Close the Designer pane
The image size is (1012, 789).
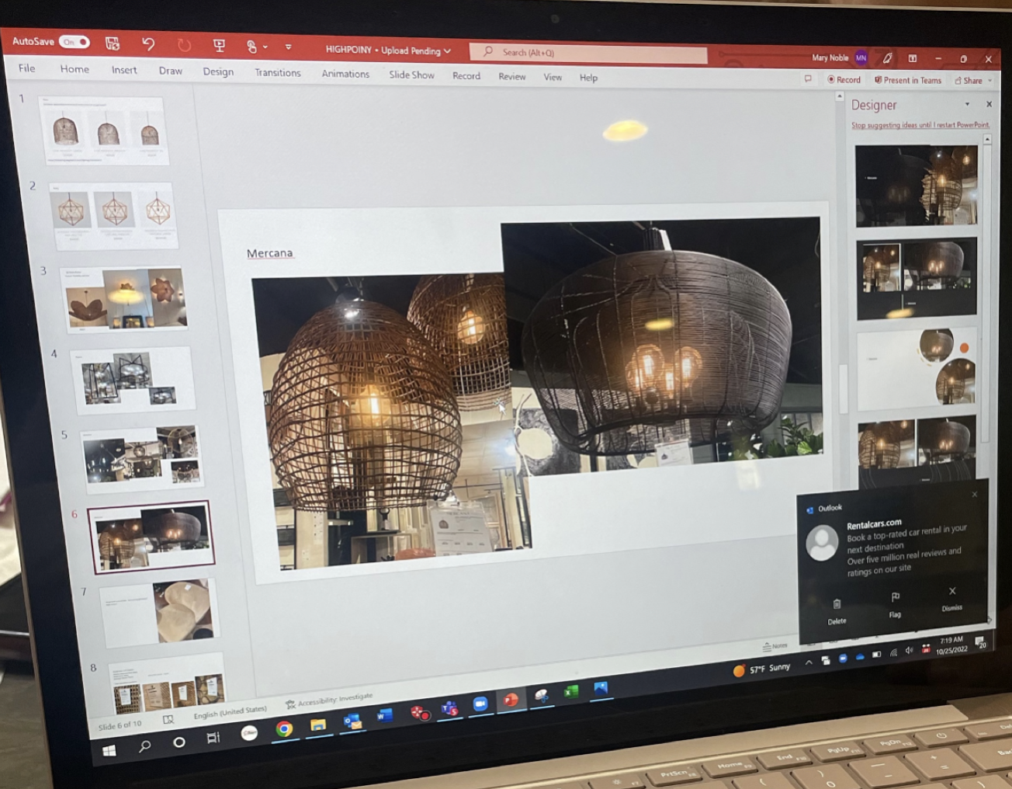[989, 104]
